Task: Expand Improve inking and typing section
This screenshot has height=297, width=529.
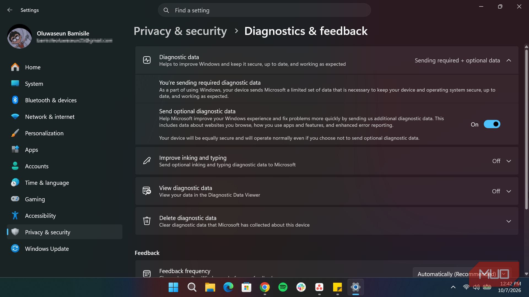Action: 509,161
